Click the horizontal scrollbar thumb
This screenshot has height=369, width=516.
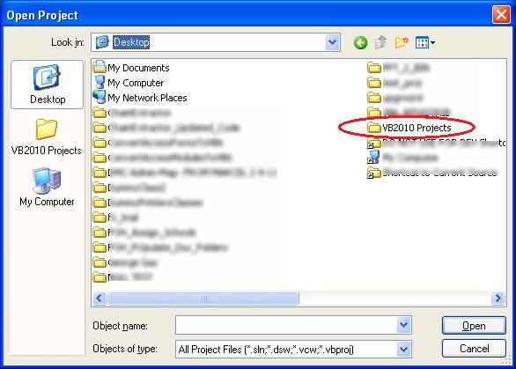pos(203,299)
